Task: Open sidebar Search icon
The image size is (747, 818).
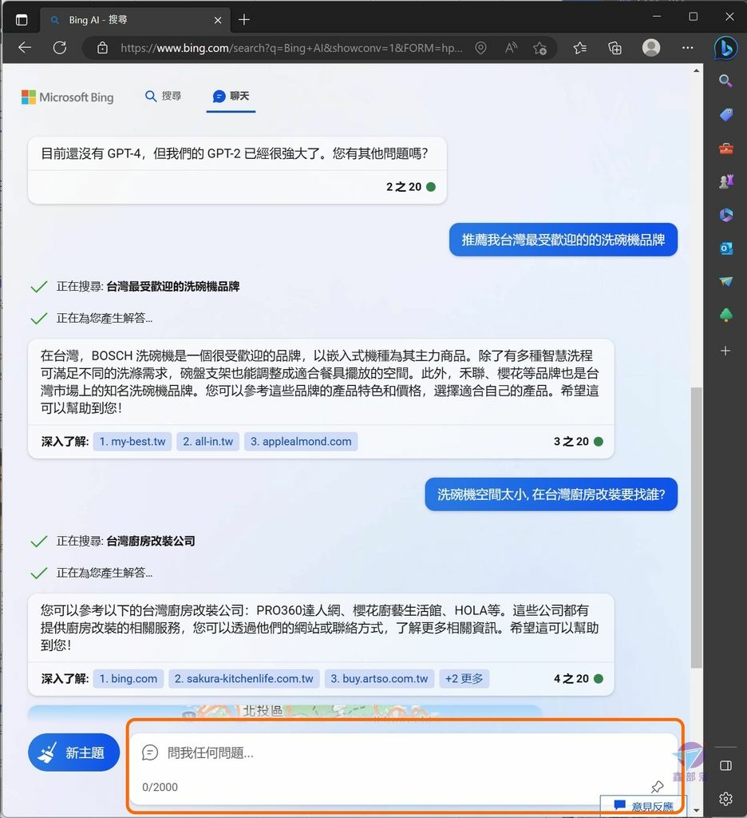Action: [x=725, y=81]
